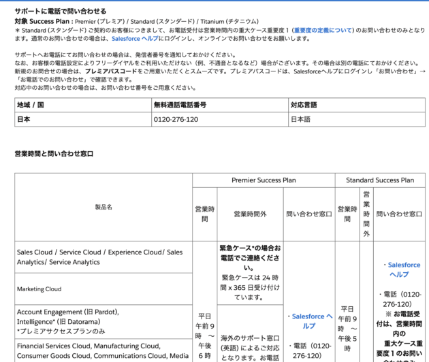Screen dimensions: 429x362
Task: Click the 製品名 header cell
Action: pyautogui.click(x=104, y=207)
